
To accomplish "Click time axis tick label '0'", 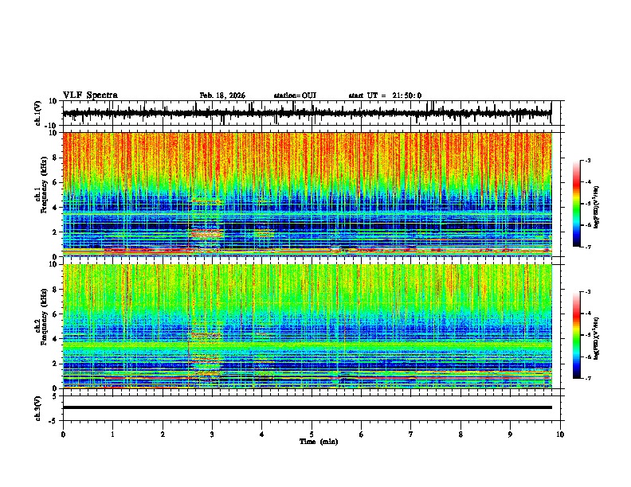I will (63, 434).
